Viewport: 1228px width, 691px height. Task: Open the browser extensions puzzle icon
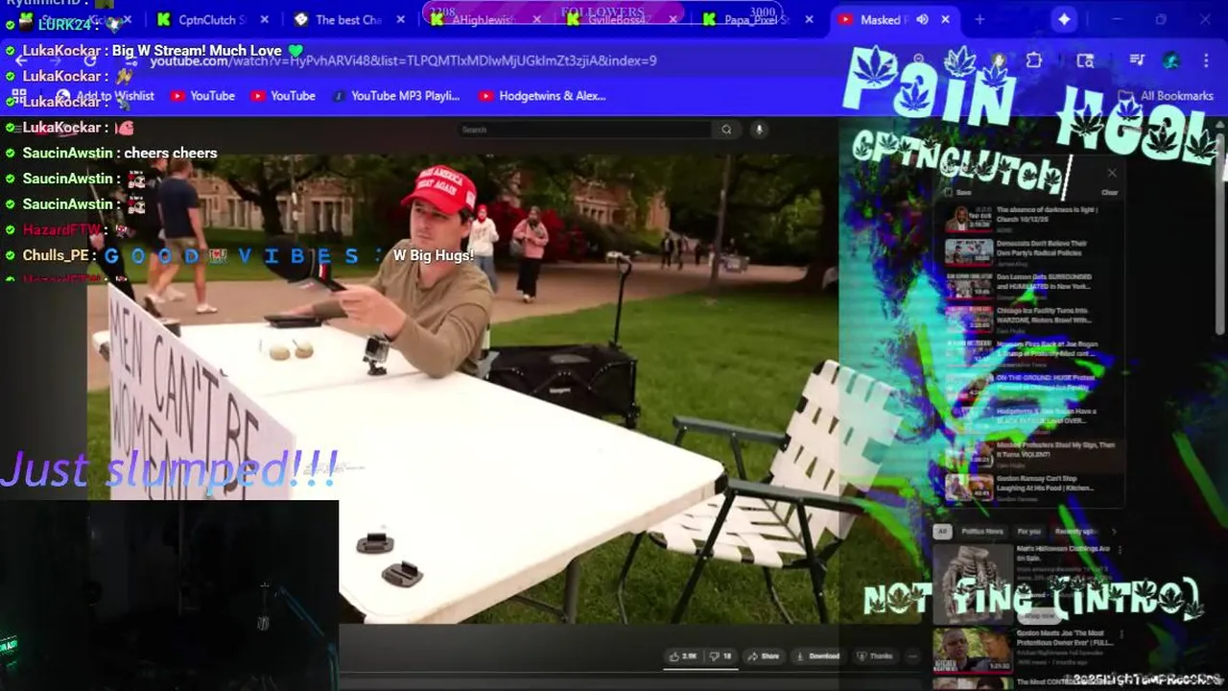click(x=1034, y=60)
